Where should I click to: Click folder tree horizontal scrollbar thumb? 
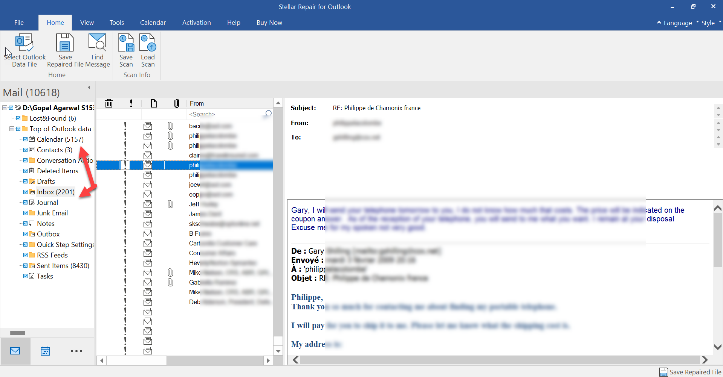18,333
